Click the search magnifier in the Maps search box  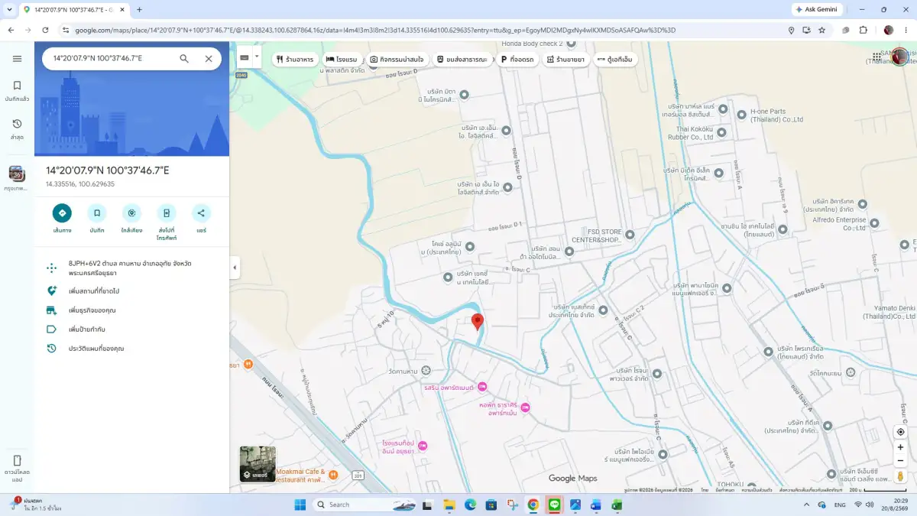point(184,59)
